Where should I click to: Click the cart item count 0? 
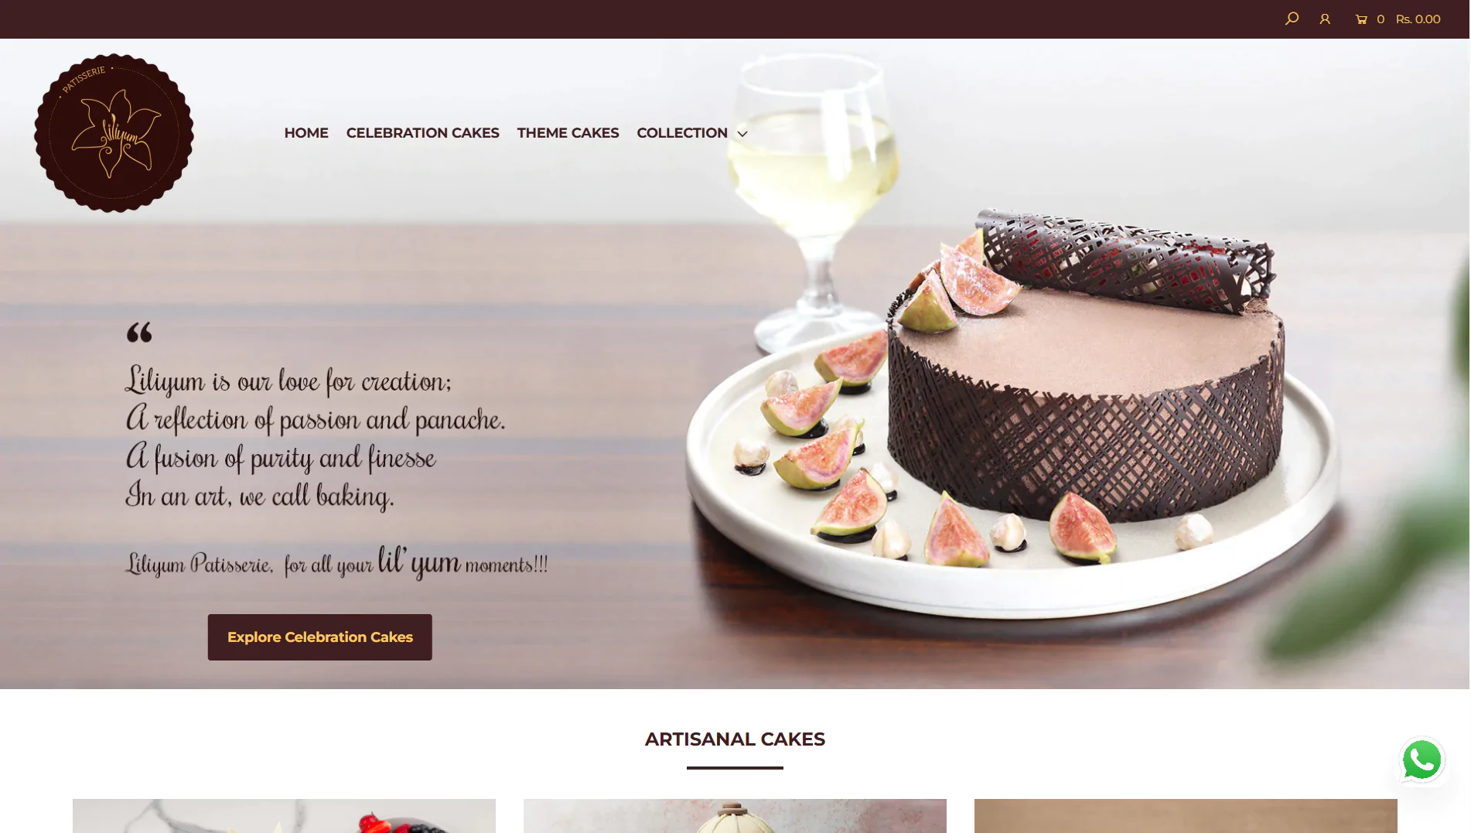1381,19
